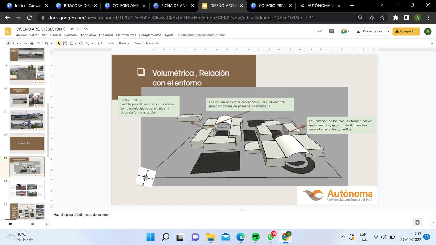
Task: Open the activity dashboard trend icon
Action: tap(320, 31)
